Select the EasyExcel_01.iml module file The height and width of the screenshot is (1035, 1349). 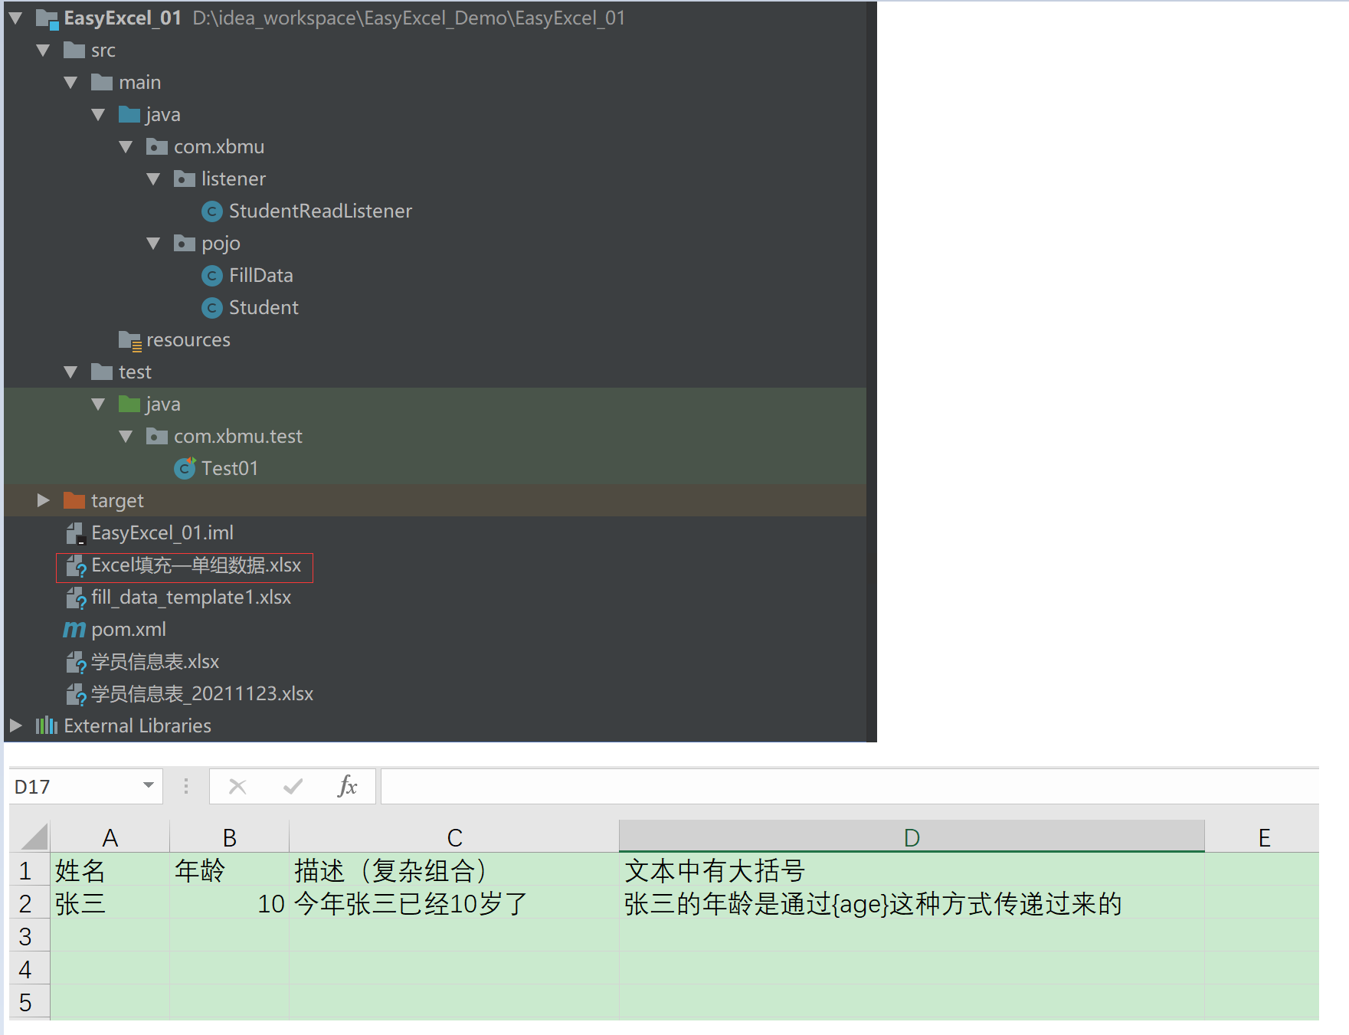coord(162,532)
